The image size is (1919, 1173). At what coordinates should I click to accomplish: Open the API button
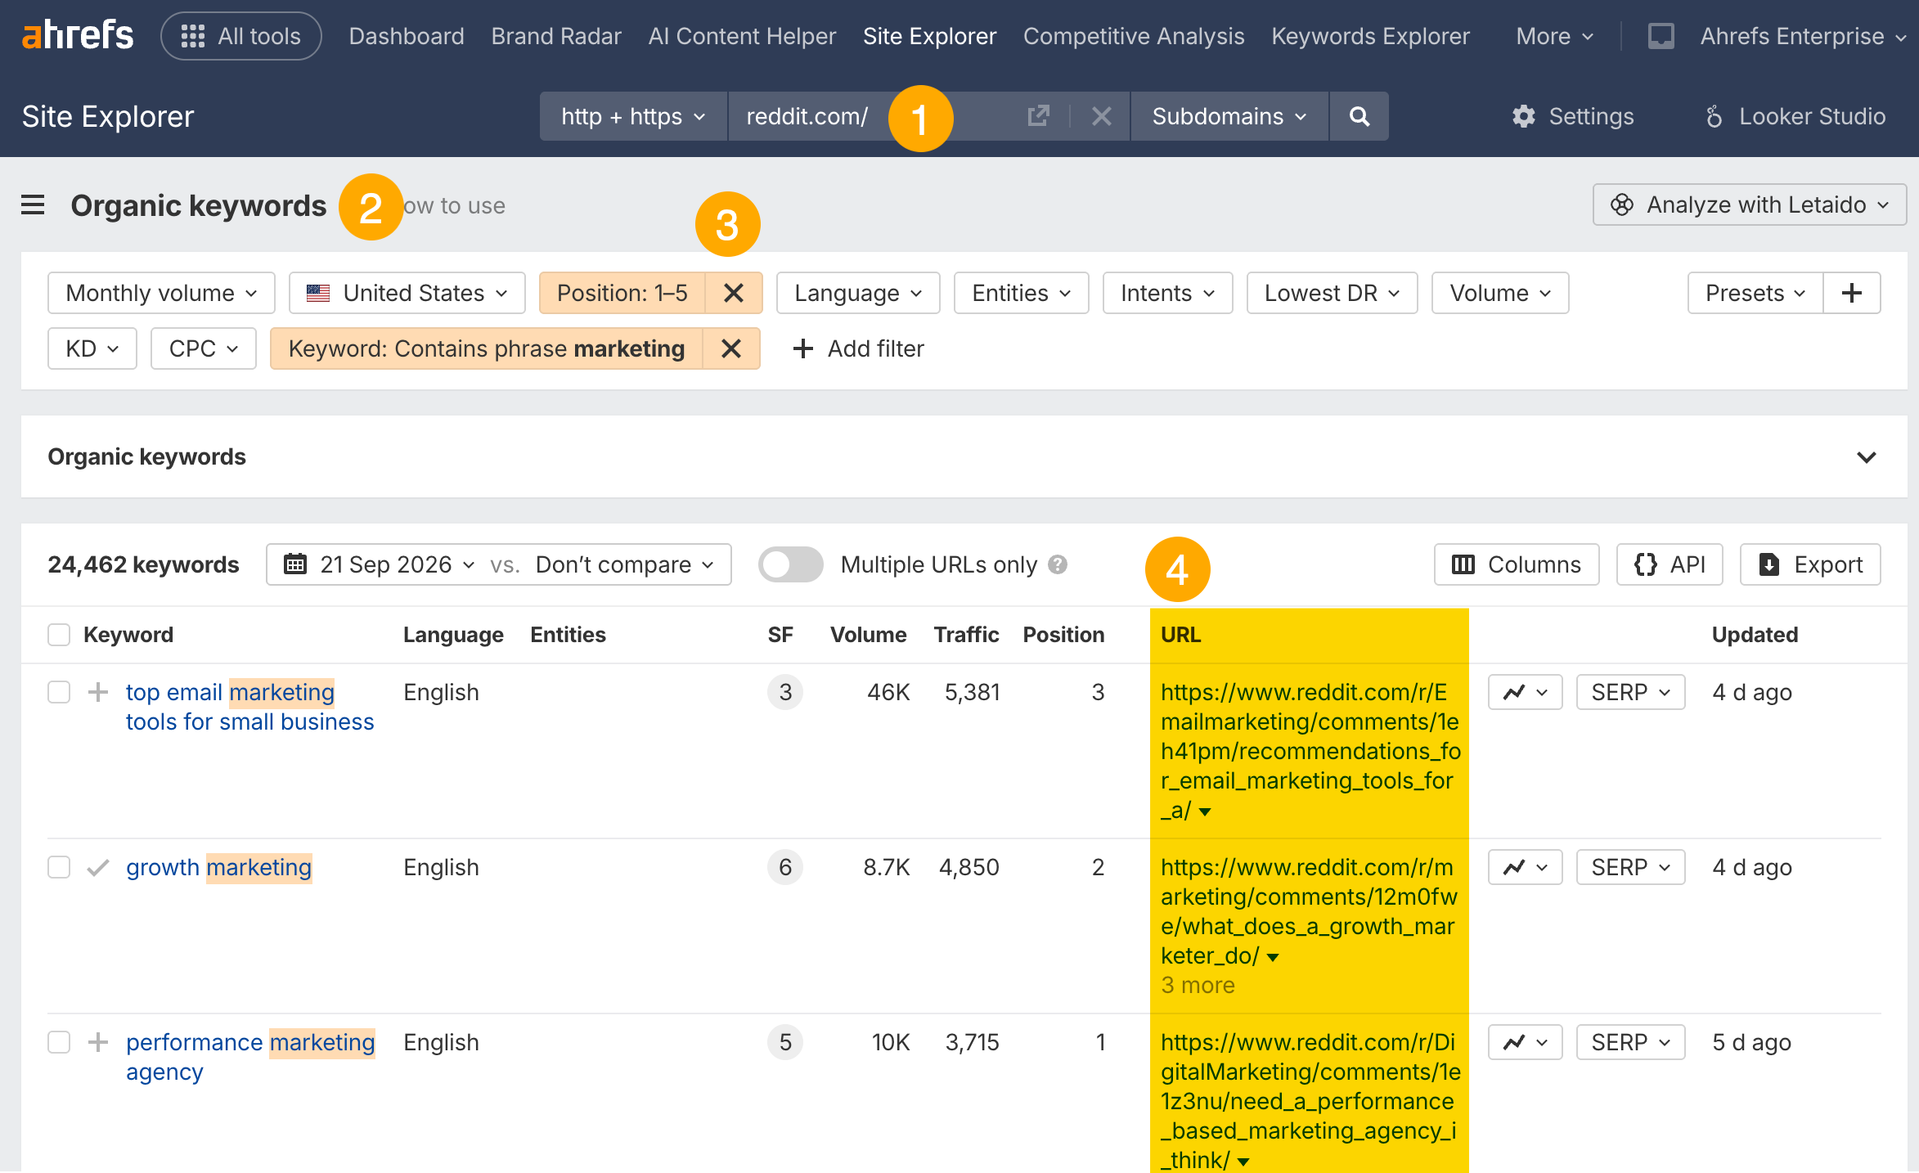[1670, 564]
